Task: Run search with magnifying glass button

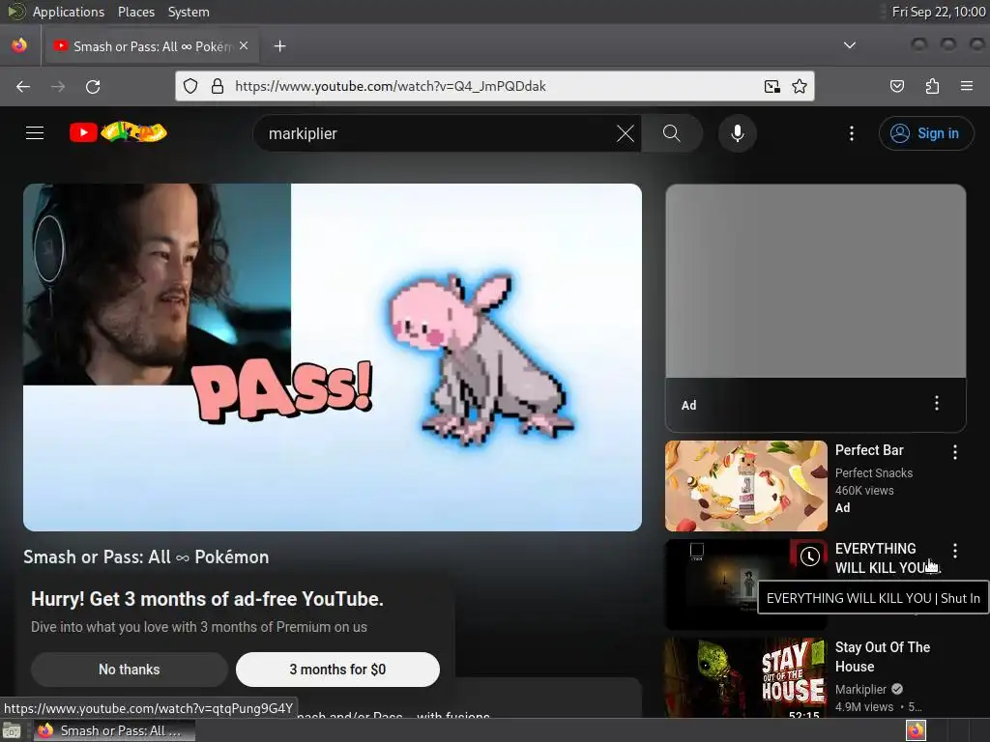Action: point(672,133)
